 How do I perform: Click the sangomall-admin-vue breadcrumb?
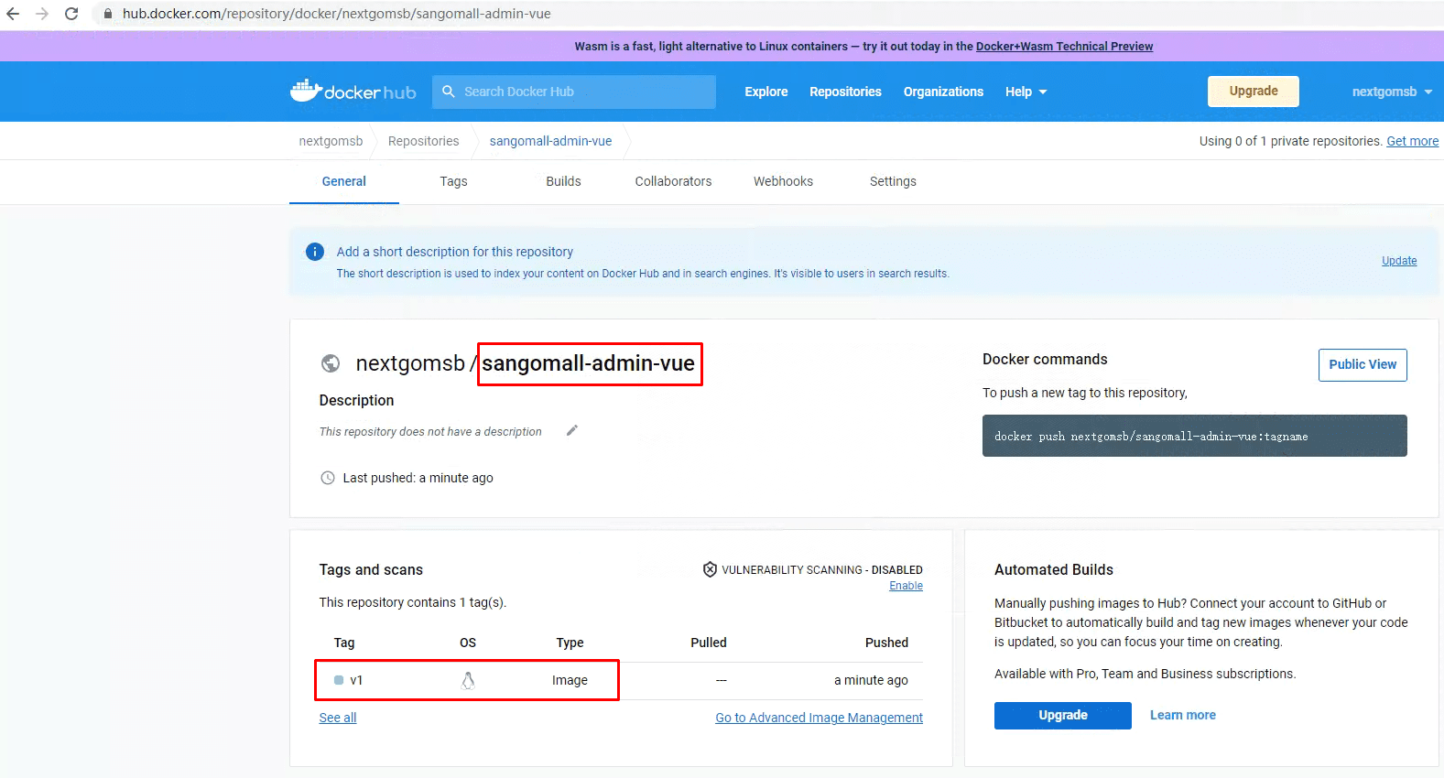point(550,141)
